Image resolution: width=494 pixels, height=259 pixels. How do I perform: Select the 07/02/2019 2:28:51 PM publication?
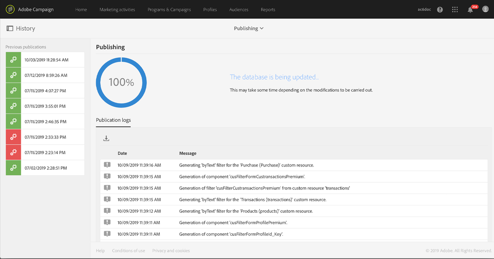pos(45,168)
